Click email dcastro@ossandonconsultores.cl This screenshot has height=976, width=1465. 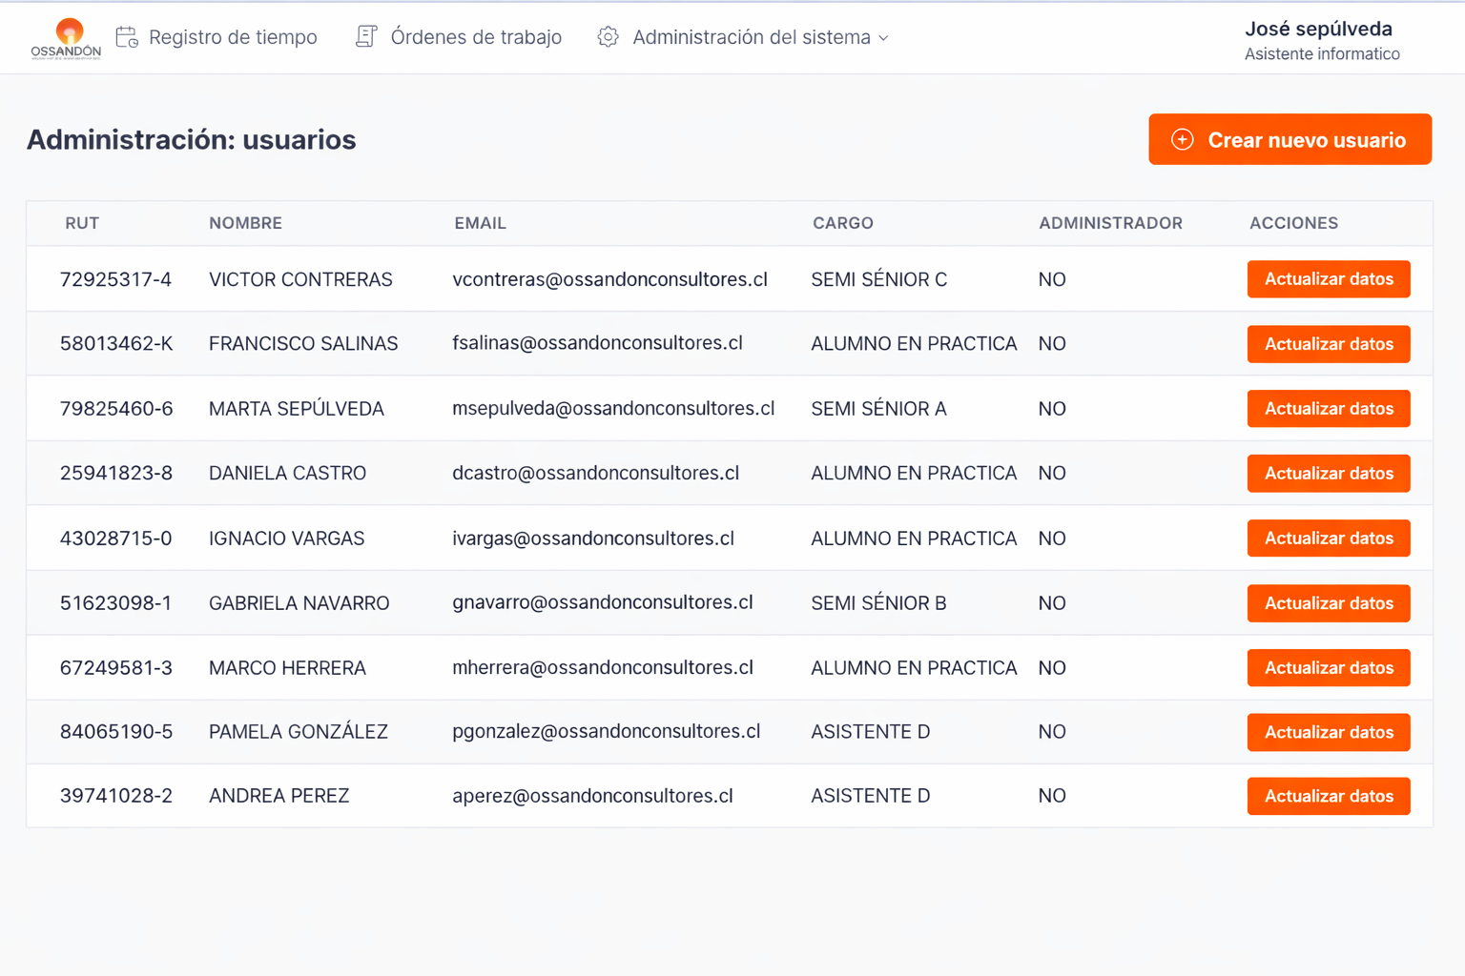click(x=595, y=473)
